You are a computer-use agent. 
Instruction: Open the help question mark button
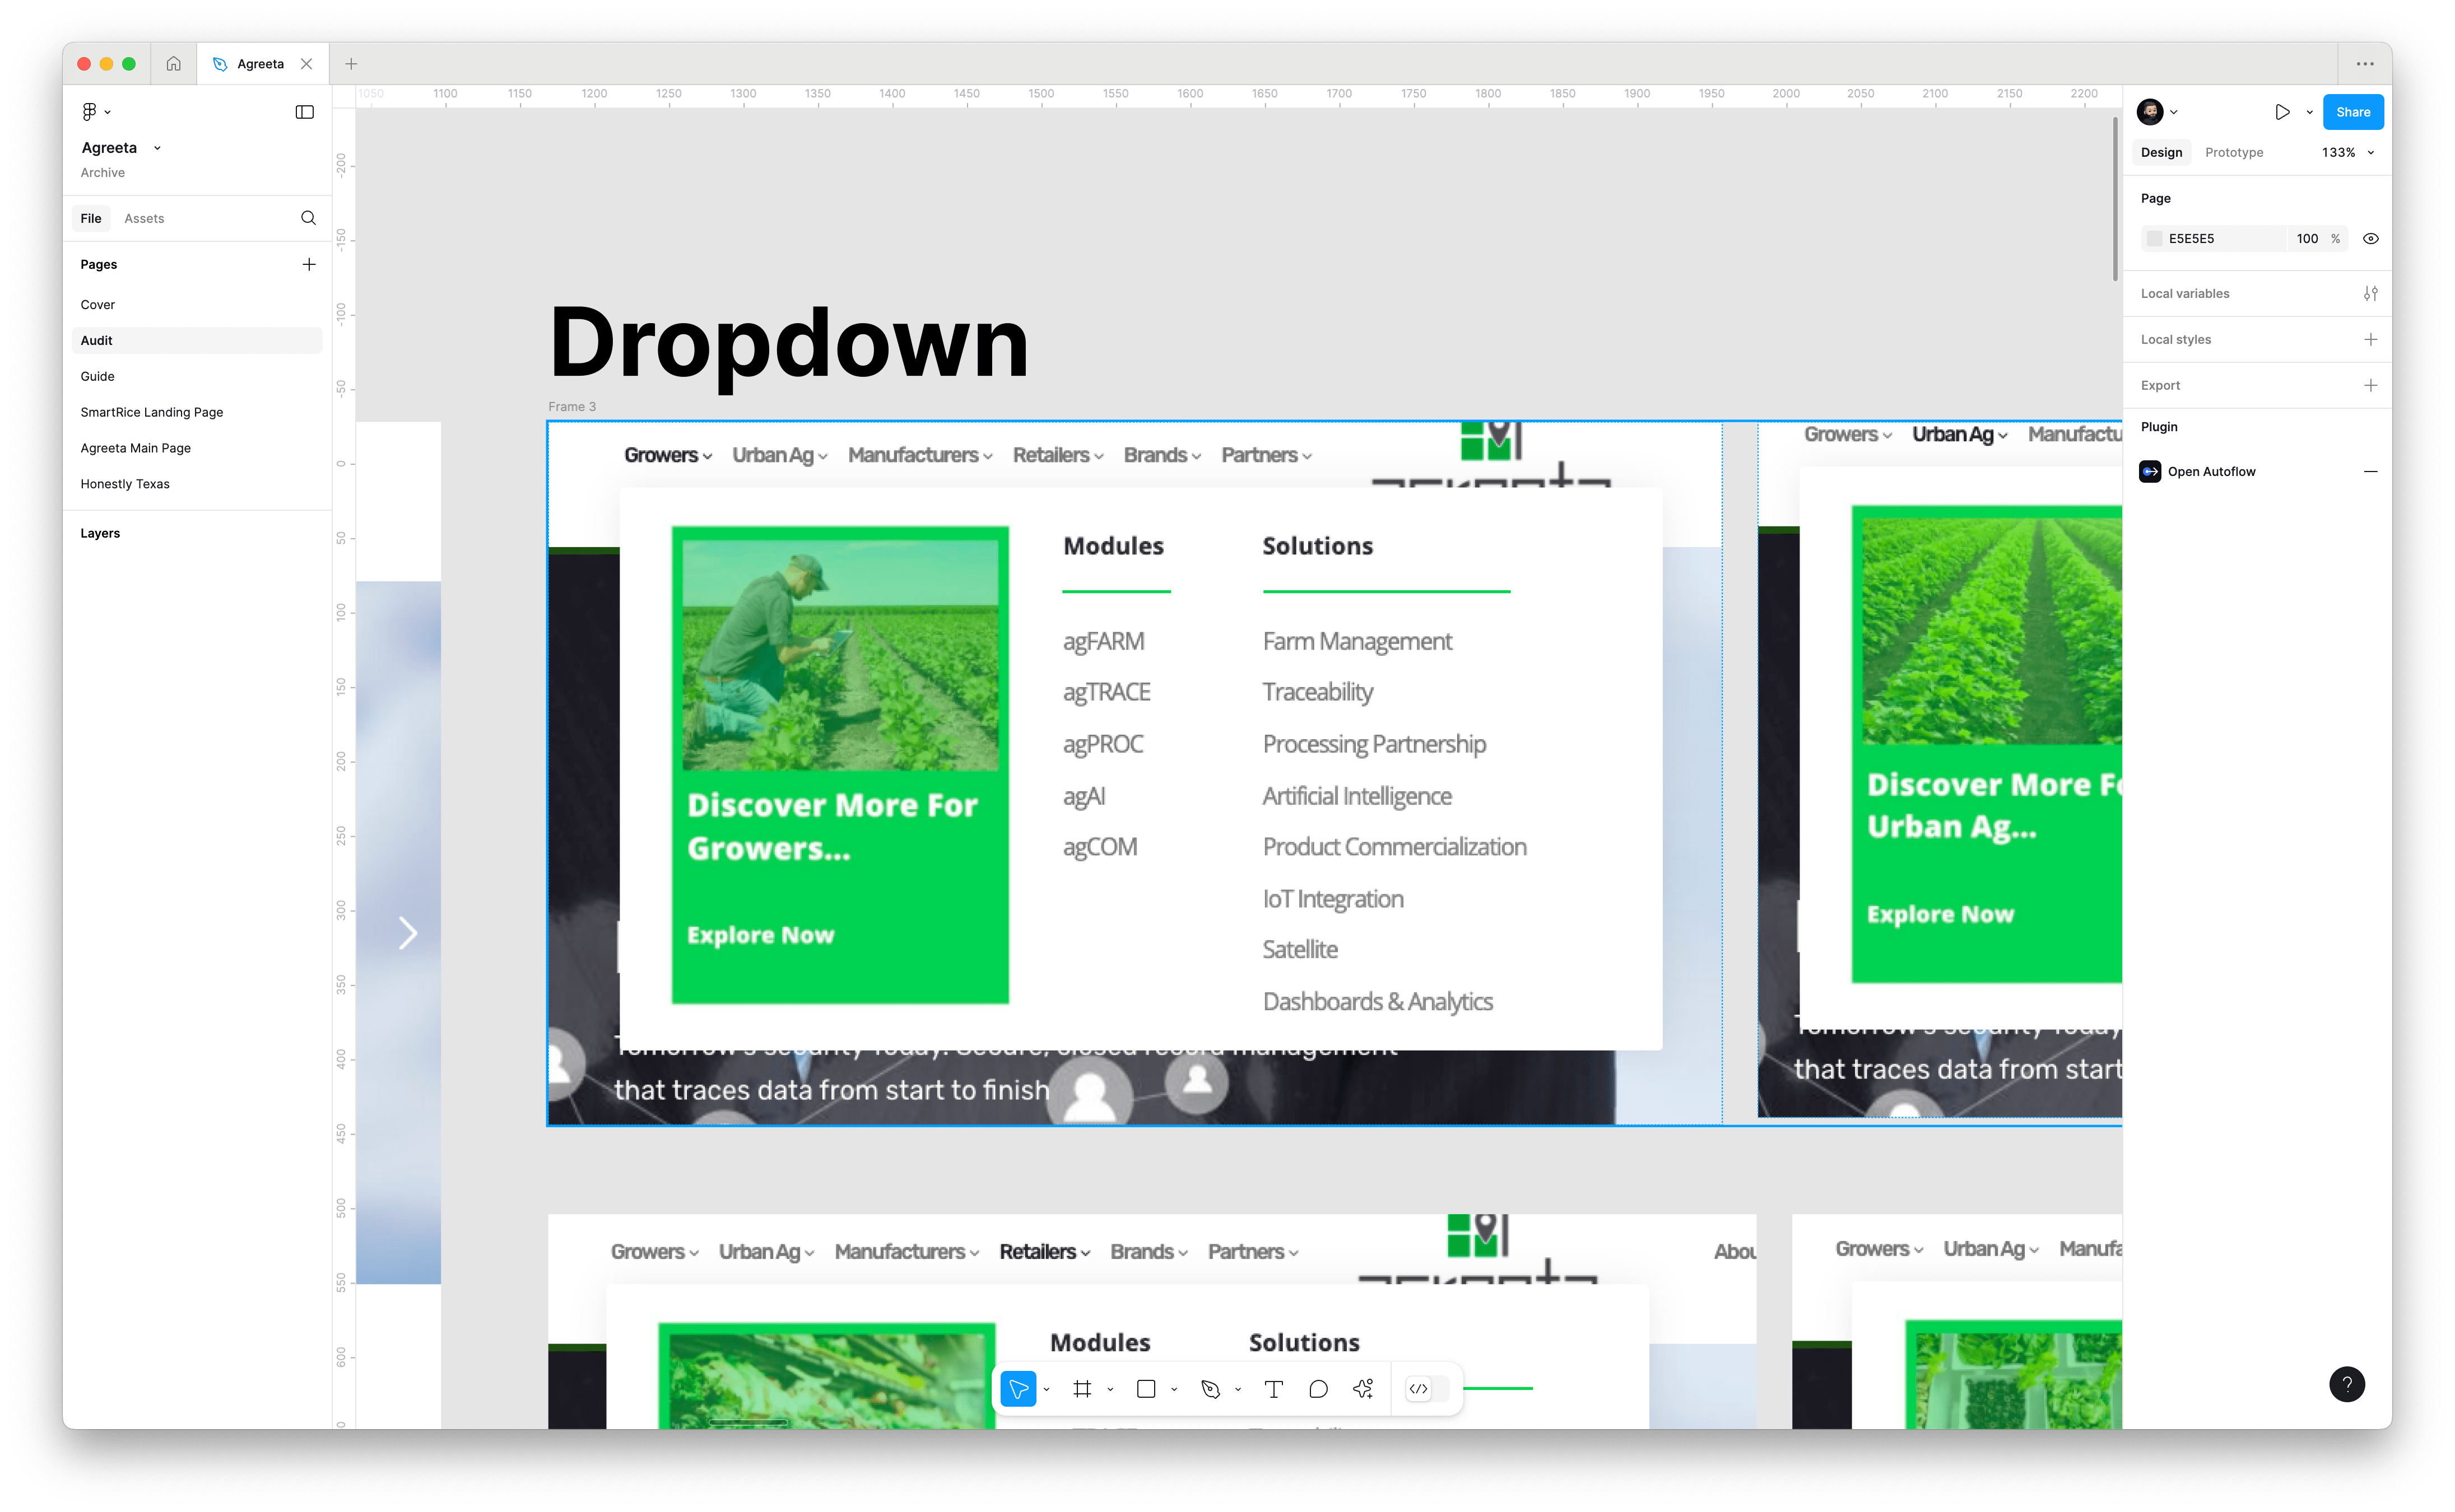[x=2346, y=1383]
